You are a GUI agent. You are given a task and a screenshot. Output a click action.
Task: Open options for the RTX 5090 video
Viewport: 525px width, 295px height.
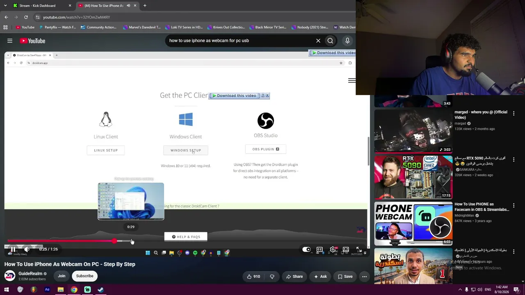pyautogui.click(x=514, y=159)
